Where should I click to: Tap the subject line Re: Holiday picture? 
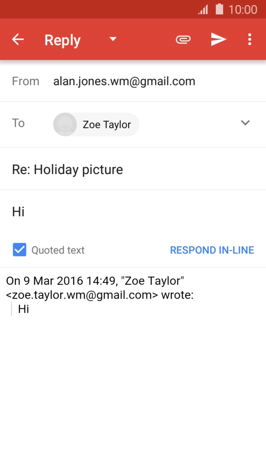point(67,169)
